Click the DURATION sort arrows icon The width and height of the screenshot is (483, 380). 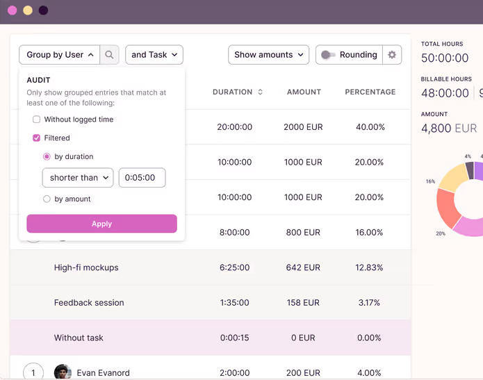click(261, 92)
